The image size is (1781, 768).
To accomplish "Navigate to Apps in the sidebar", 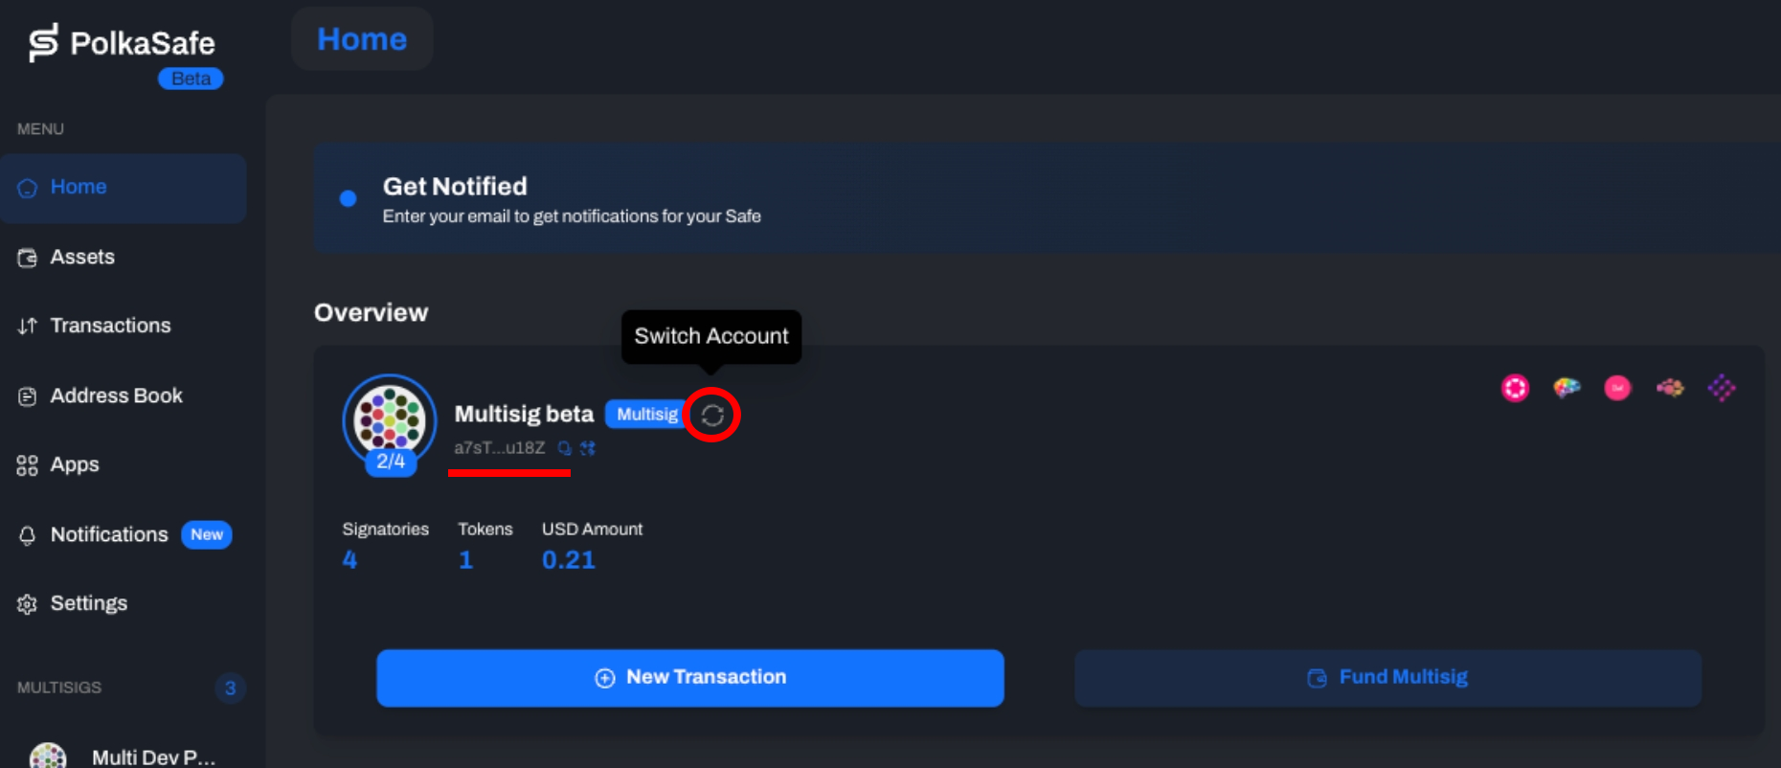I will pos(75,464).
